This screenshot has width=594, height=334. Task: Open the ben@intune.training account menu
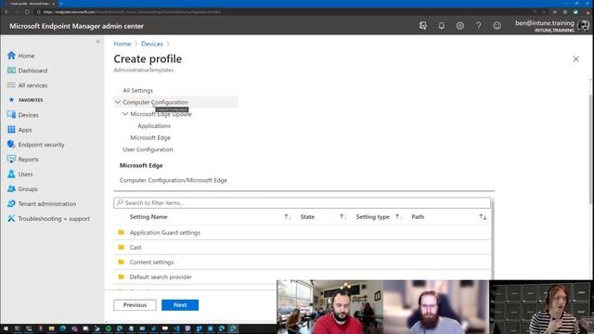[552, 26]
